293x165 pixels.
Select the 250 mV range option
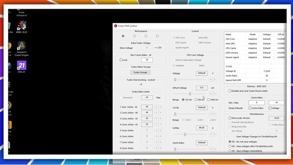[x=195, y=100]
